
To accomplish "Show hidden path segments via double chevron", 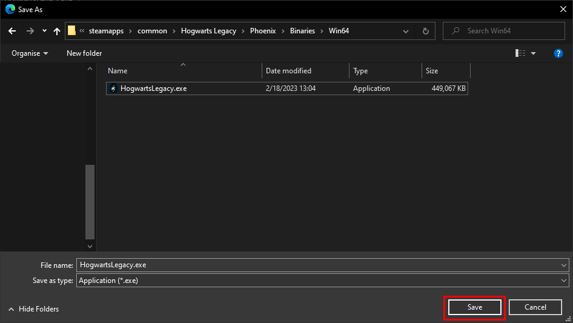I will [82, 31].
